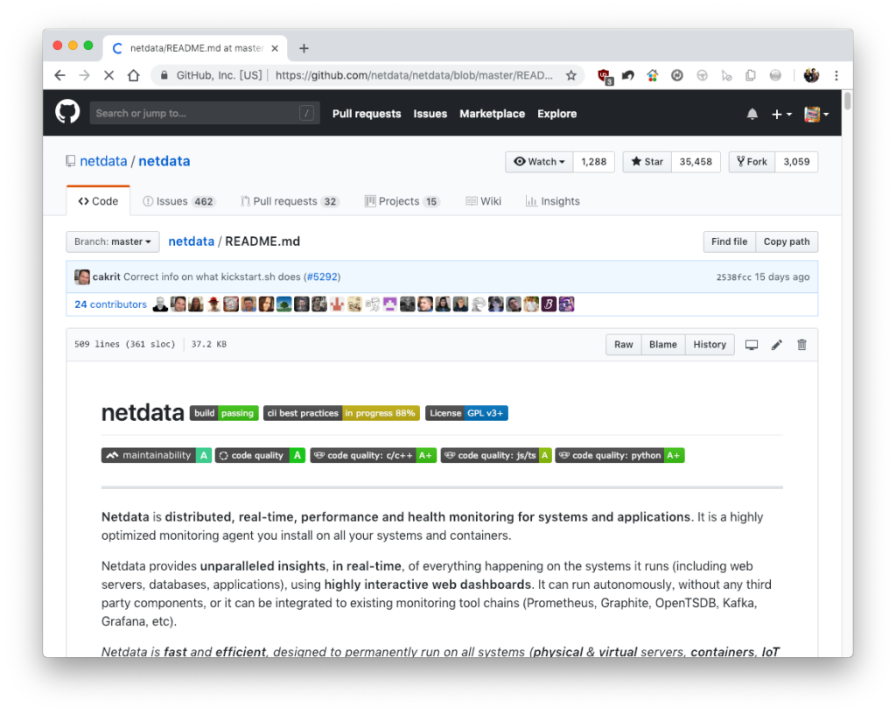
Task: Click cakrit's commit avatar
Action: coord(81,277)
